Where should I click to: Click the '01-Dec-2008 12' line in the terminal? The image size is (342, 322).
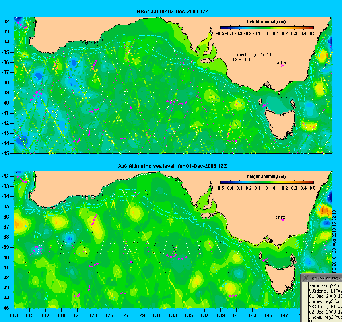pyautogui.click(x=325, y=296)
